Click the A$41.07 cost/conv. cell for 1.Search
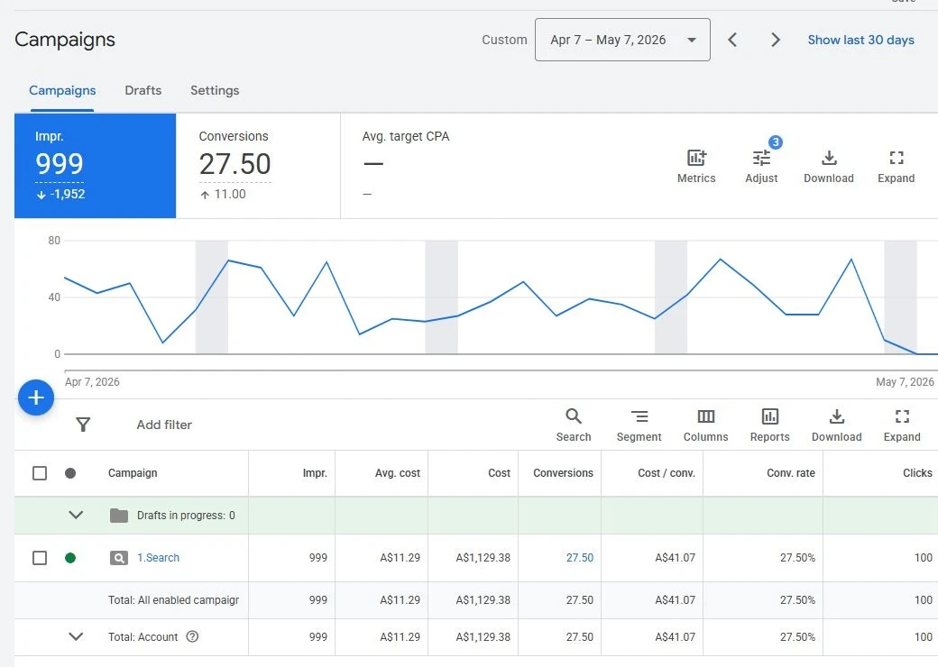Viewport: 938px width, 667px height. [x=675, y=558]
